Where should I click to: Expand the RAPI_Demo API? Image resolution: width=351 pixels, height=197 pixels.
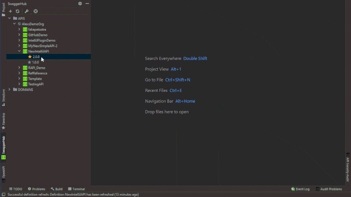tap(19, 67)
